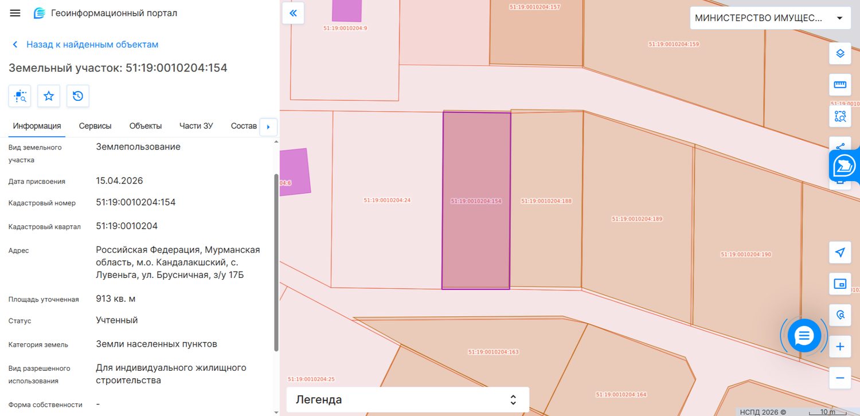Select parcel 51:19:0010204:189 on the map
This screenshot has width=860, height=416.
point(637,218)
